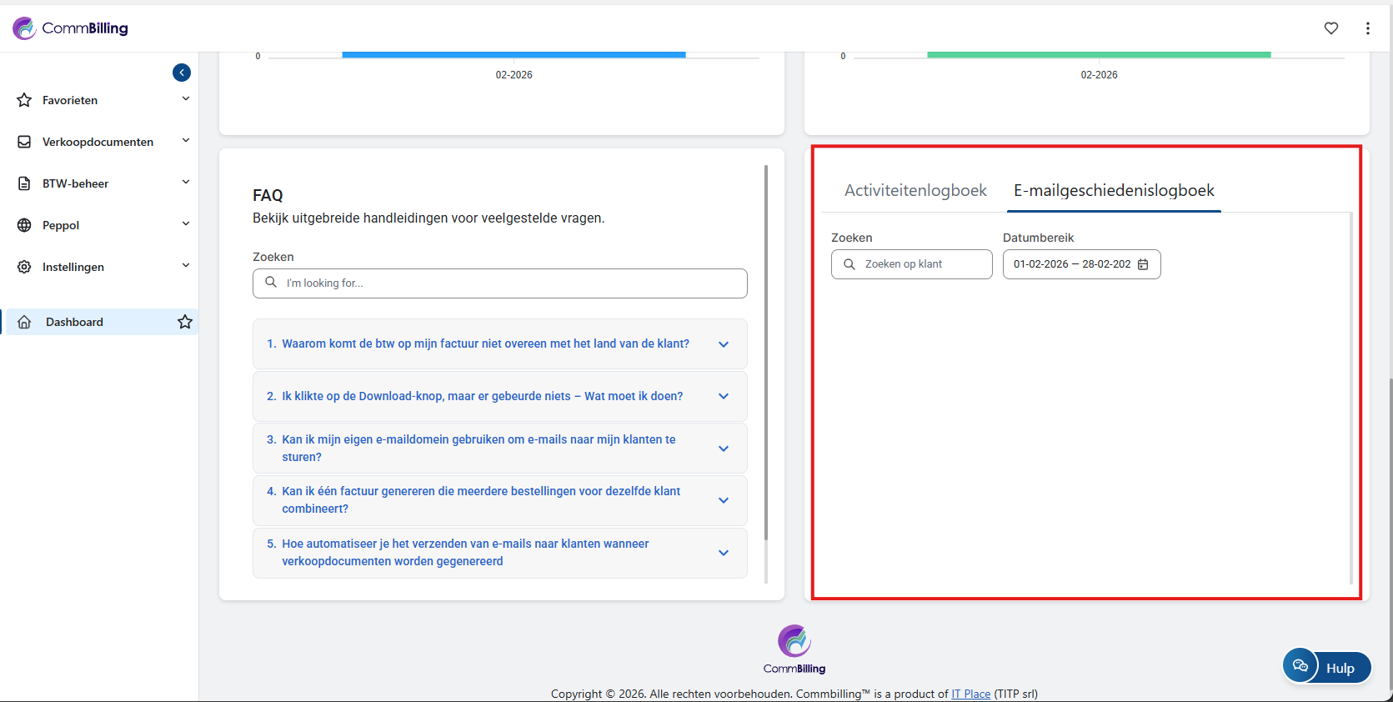The height and width of the screenshot is (702, 1393).
Task: Click the CommBilling logo in header
Action: [71, 28]
